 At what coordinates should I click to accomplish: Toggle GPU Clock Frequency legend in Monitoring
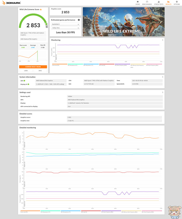(x=154, y=65)
